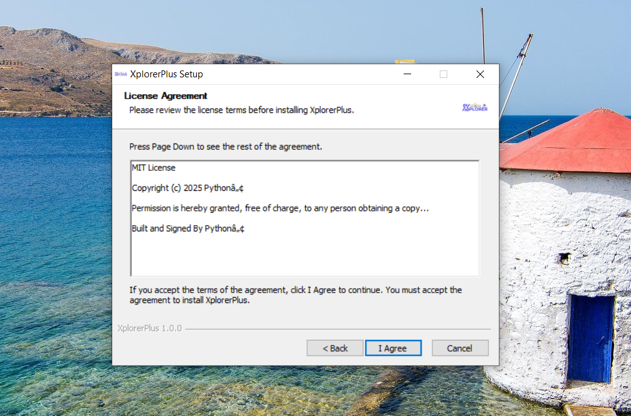Click the "XplorerPlus Setup" title bar text
The width and height of the screenshot is (631, 416).
pyautogui.click(x=166, y=74)
